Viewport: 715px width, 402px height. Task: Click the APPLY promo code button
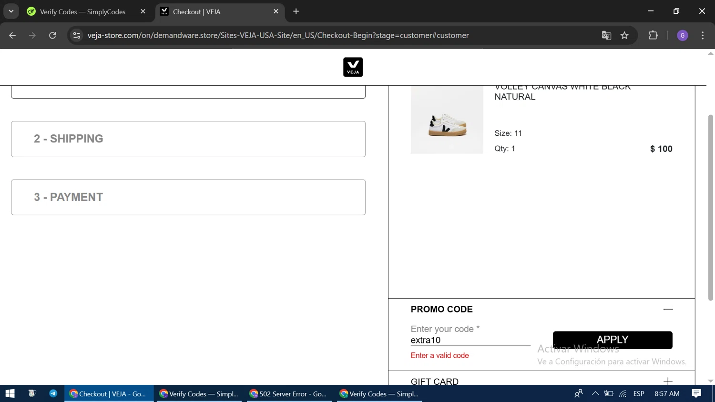[613, 340]
